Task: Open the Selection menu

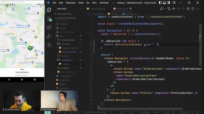Action: (71, 3)
